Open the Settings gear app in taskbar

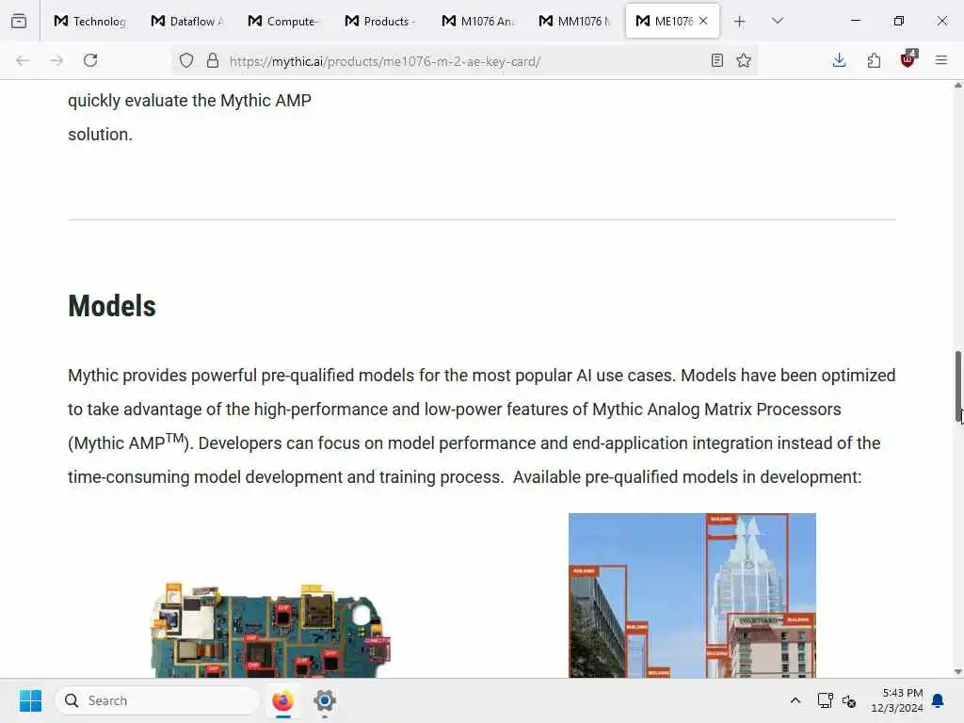[x=325, y=700]
